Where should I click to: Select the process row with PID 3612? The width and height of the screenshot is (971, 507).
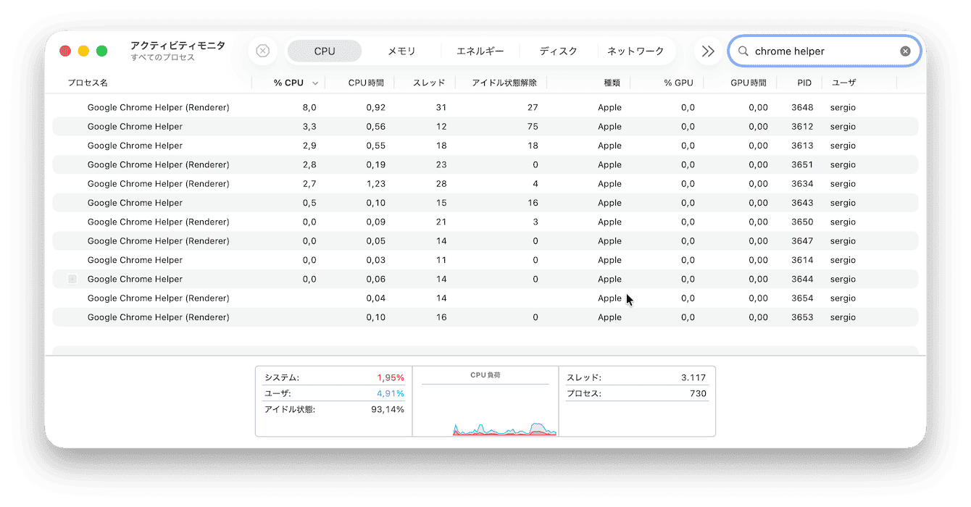[x=485, y=126]
